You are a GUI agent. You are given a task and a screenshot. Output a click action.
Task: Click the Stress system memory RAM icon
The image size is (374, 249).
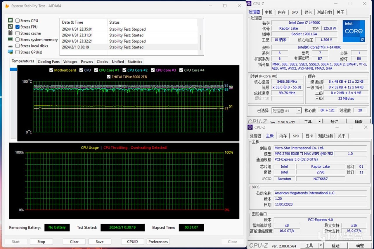(x=10, y=39)
